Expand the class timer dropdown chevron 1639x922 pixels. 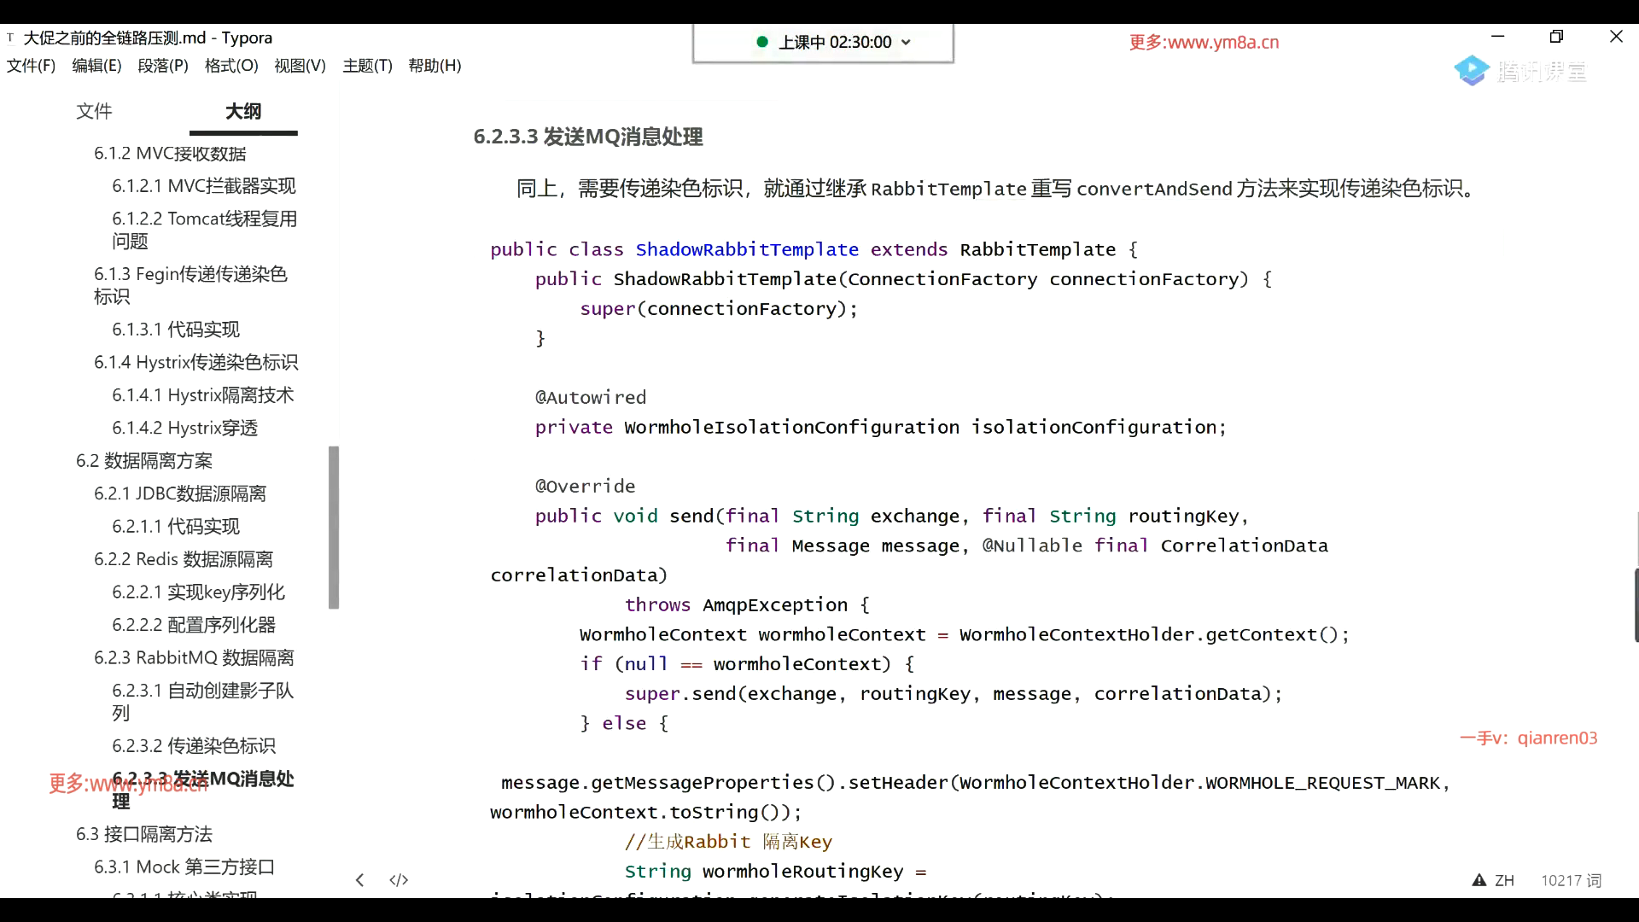[906, 43]
